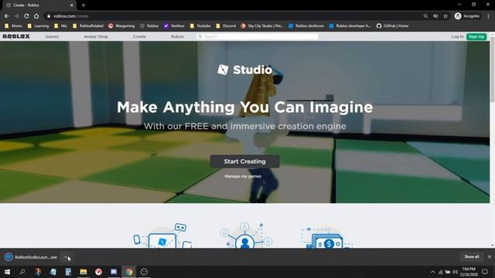
Task: Open the Mic bookmark folder
Action: (60, 25)
